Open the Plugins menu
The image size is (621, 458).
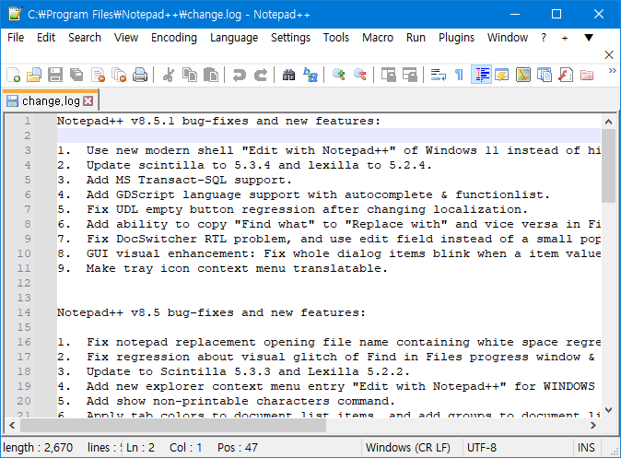click(456, 38)
